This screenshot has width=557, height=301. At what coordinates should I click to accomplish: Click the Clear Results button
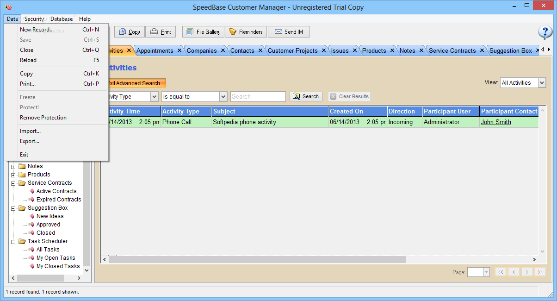click(x=349, y=96)
